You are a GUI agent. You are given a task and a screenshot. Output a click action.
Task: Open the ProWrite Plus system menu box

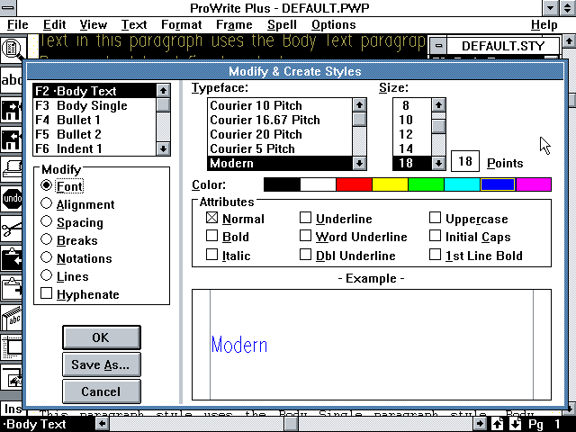coord(8,8)
